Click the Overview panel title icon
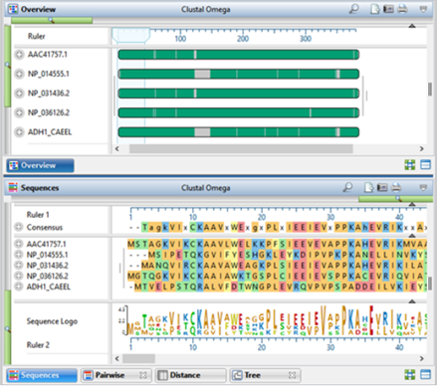Viewport: 437px width, 386px height. point(13,9)
